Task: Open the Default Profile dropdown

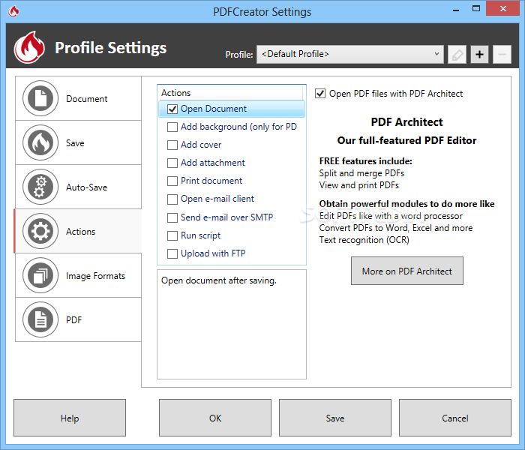Action: [x=350, y=54]
